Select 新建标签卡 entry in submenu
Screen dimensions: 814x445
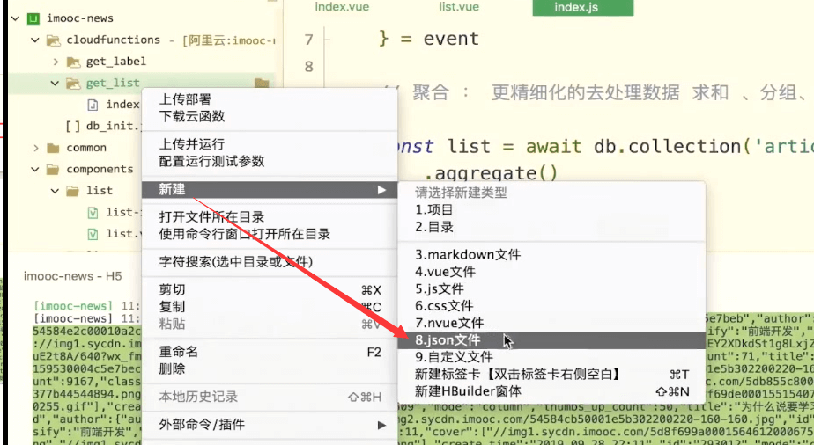(x=551, y=374)
